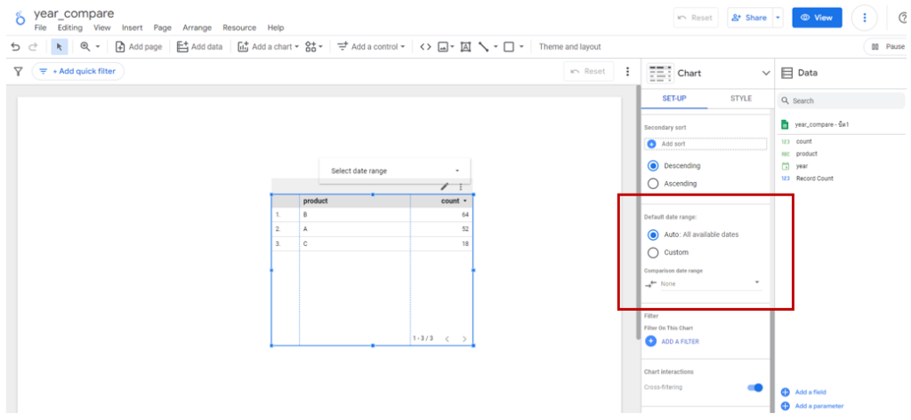Select the text box tool
This screenshot has height=420, width=911.
pos(465,47)
